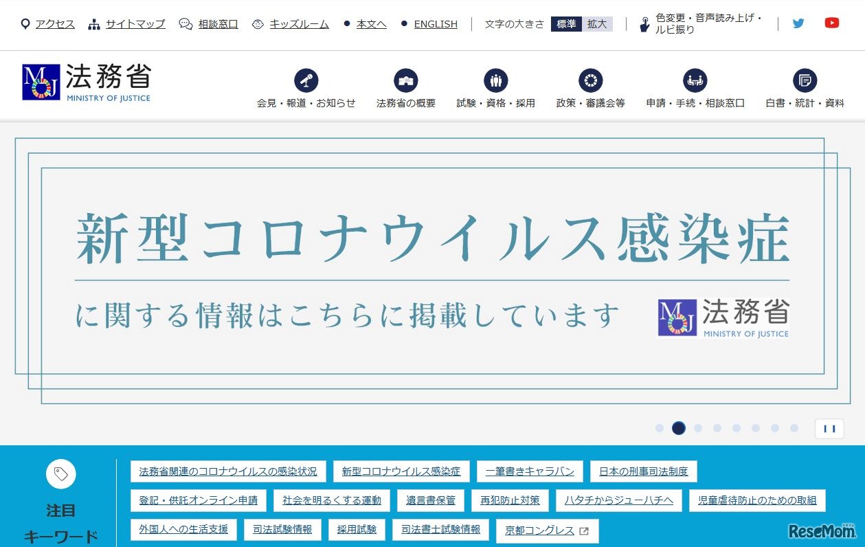Image resolution: width=865 pixels, height=547 pixels.
Task: Open the Twitter icon in the header
Action: coord(798,23)
